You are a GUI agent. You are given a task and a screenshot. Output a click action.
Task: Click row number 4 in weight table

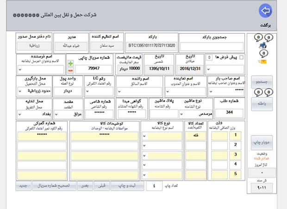235,165
